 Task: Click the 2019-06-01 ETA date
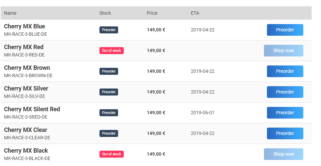[203, 113]
